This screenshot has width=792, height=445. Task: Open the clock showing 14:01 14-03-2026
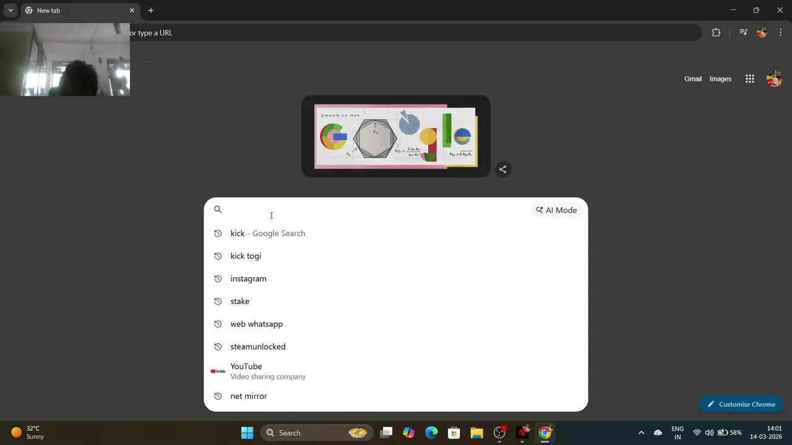tap(766, 433)
